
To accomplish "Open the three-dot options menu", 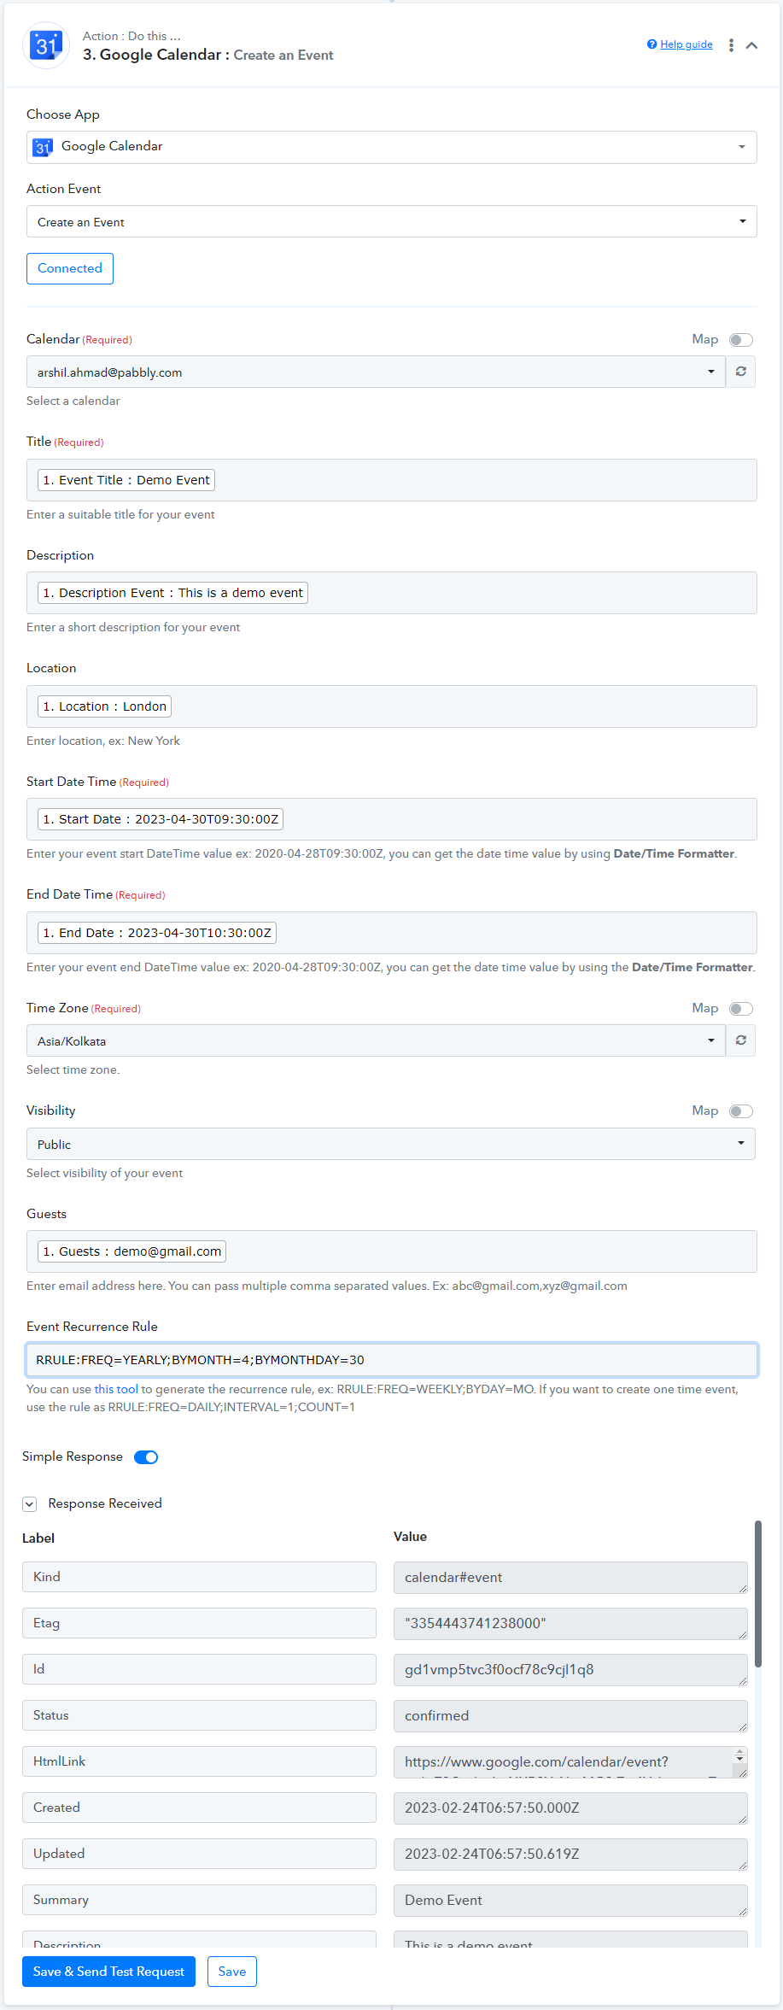I will pyautogui.click(x=731, y=45).
